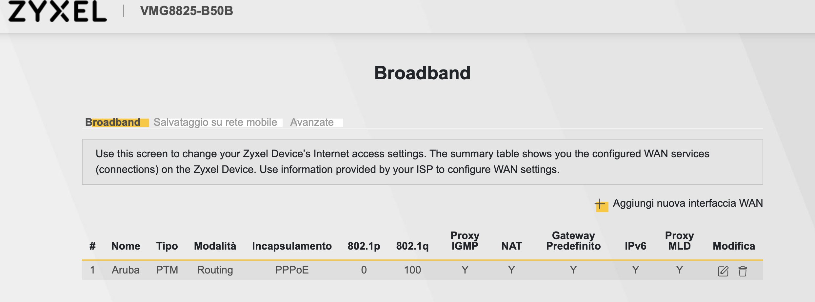Click the Proxy IGMP column header
Viewport: 815px width, 302px height.
pos(465,241)
